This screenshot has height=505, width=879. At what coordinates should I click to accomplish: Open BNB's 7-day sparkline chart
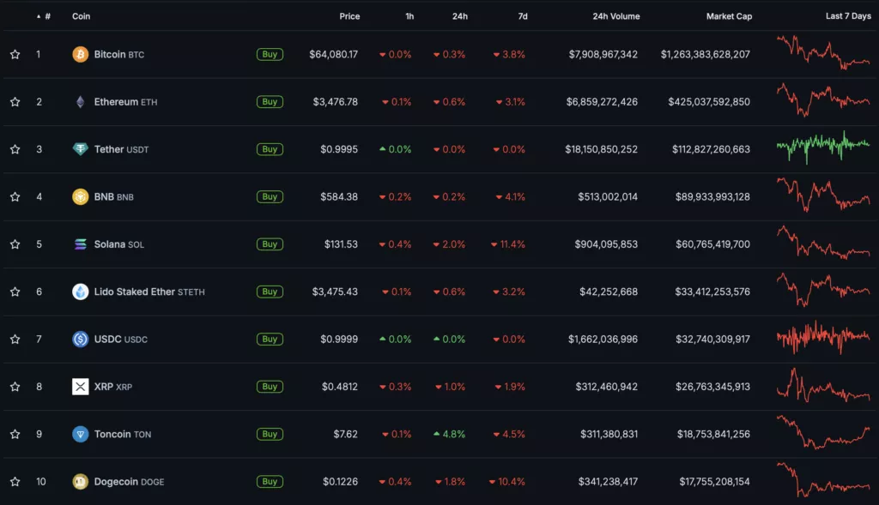(x=823, y=195)
